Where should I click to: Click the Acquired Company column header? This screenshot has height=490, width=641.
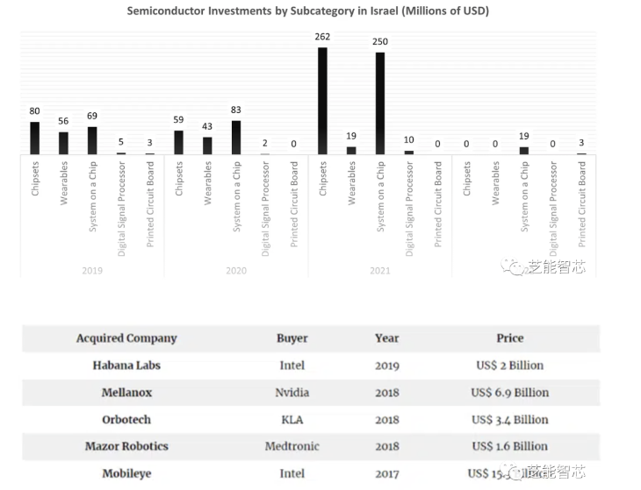[x=126, y=338]
